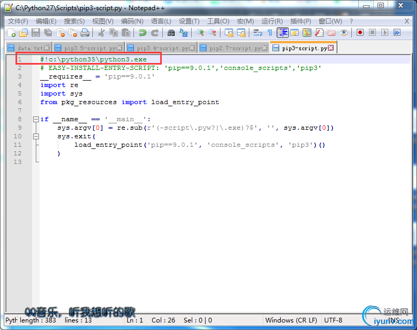
Task: Open Find with binoculars icon
Action: pos(171,33)
